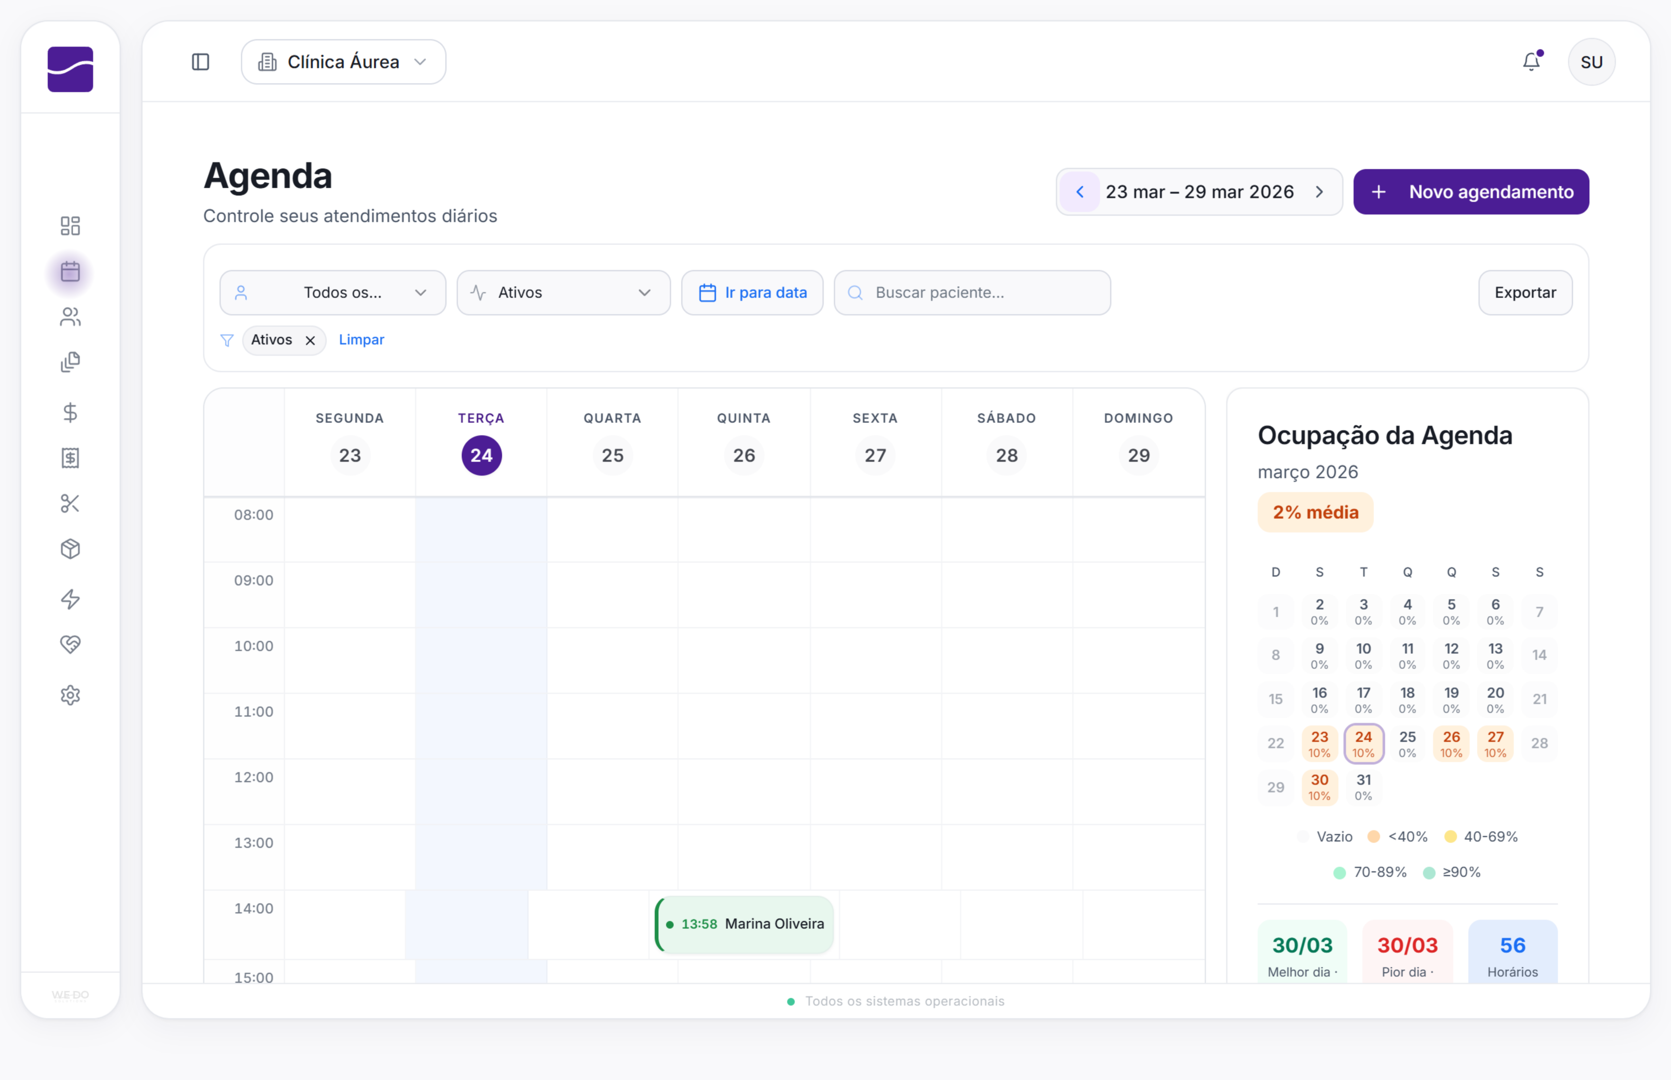1671x1080 pixels.
Task: Open the lightning bolt automations icon
Action: click(70, 599)
